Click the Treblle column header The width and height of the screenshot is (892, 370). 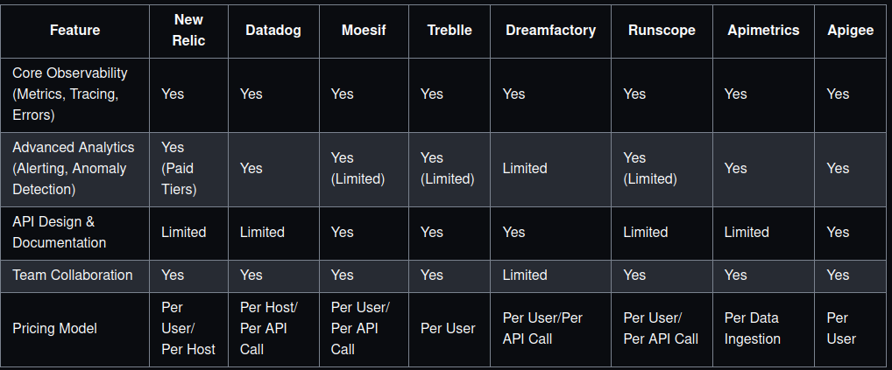point(450,30)
